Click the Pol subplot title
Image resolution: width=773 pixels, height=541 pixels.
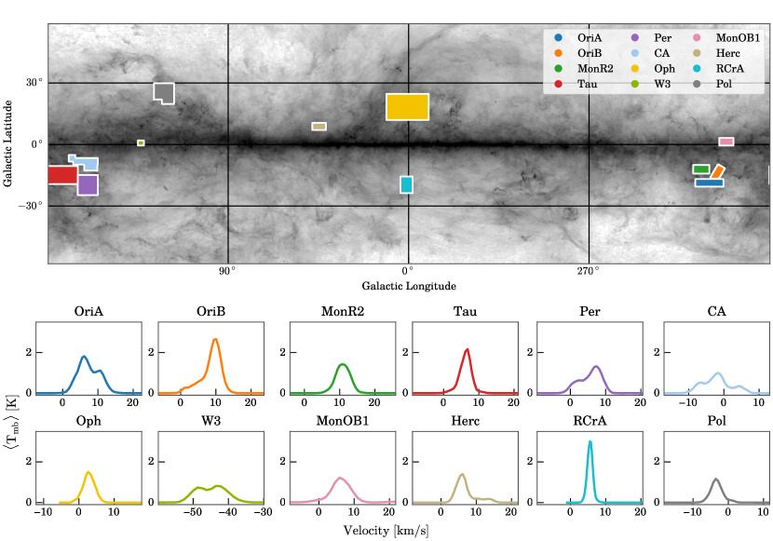coord(717,421)
